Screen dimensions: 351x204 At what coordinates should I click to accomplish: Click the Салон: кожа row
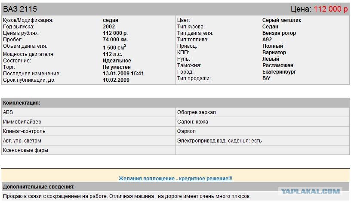[262, 122]
